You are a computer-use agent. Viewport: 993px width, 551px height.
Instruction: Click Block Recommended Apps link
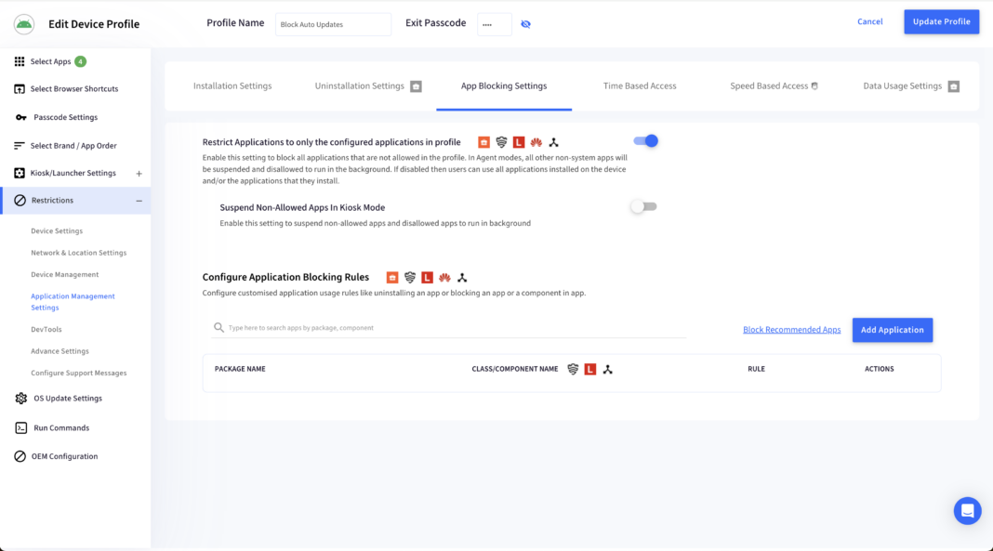(791, 330)
